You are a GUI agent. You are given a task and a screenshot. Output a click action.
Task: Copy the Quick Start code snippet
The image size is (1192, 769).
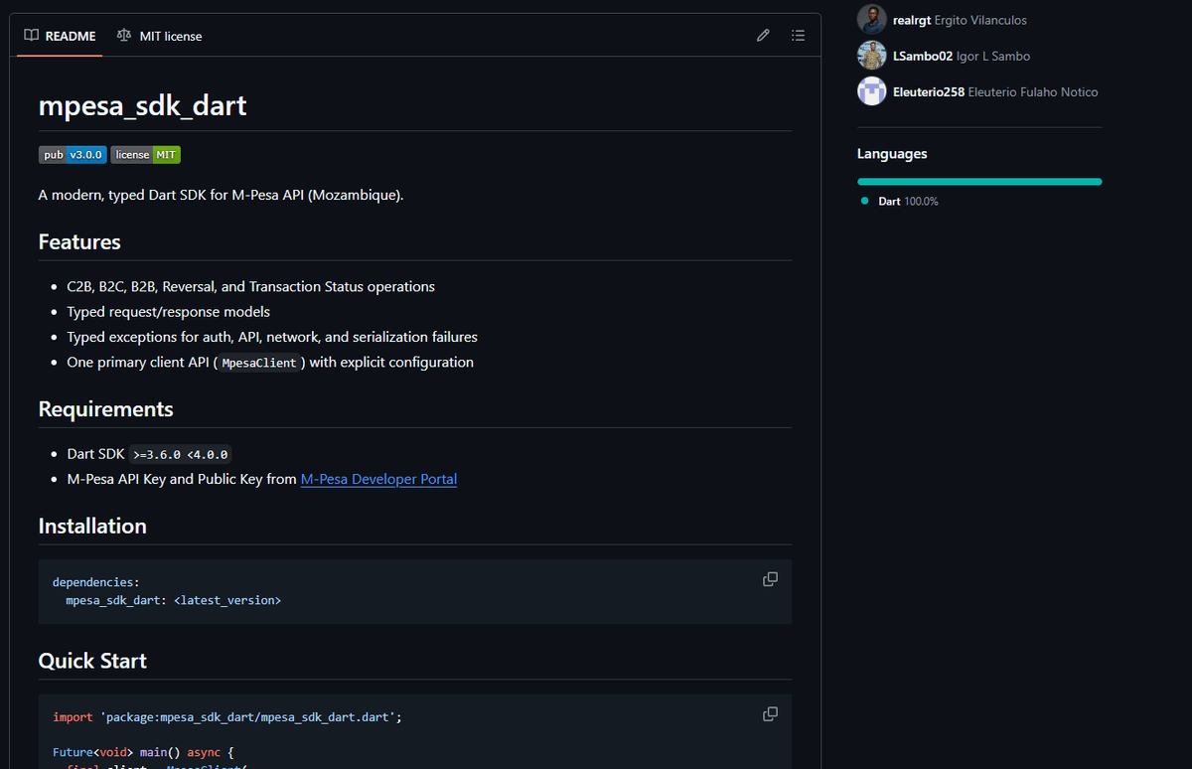click(770, 714)
